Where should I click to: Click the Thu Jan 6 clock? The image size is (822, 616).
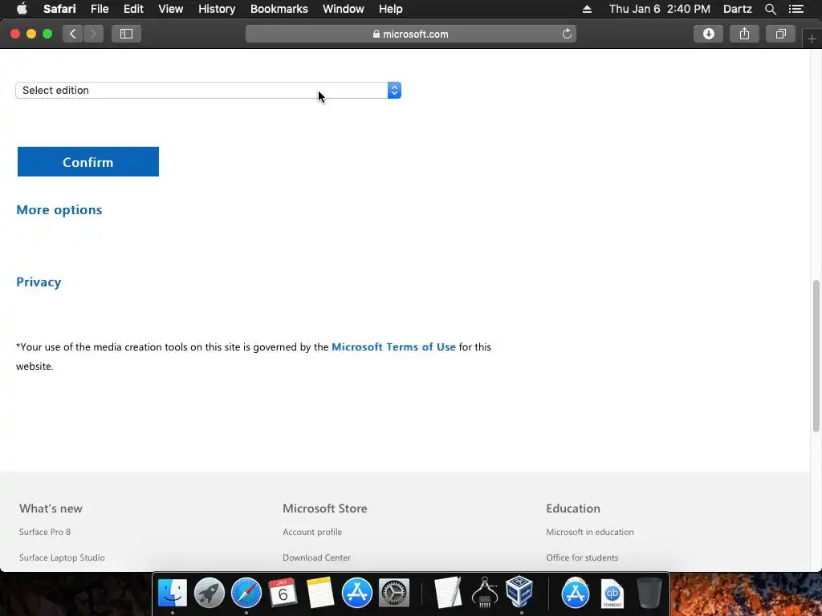click(660, 9)
